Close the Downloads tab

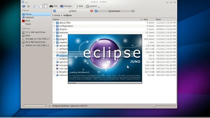point(133,11)
